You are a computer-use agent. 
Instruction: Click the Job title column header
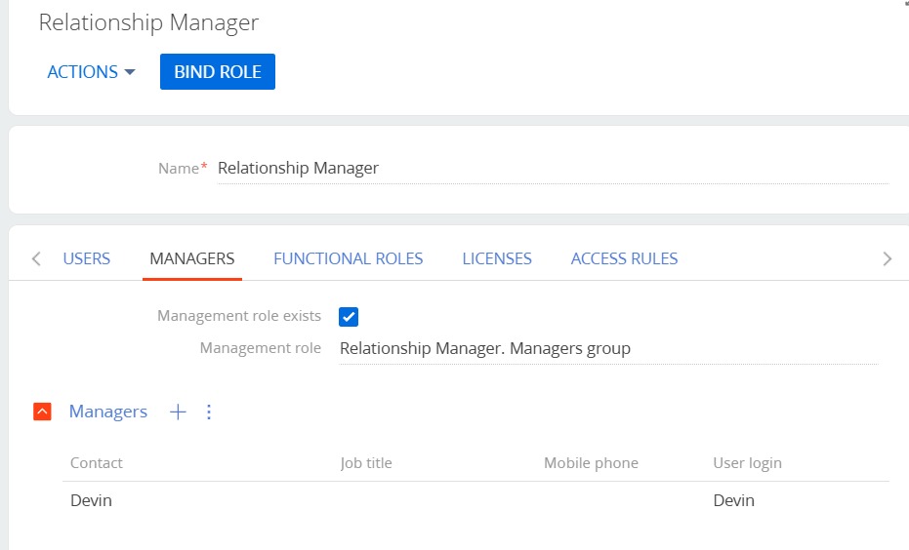click(366, 463)
